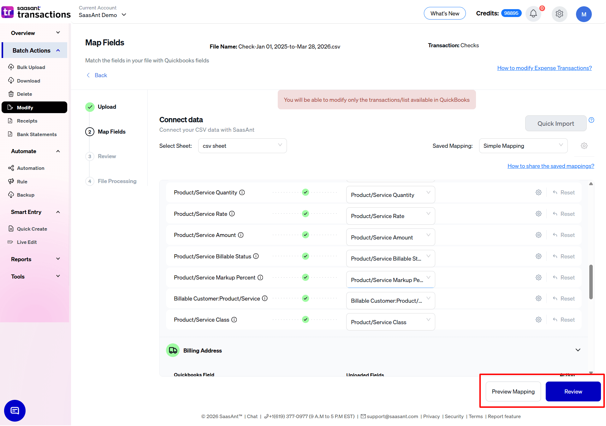Open Bulk Upload in the sidebar
The width and height of the screenshot is (606, 426).
point(31,67)
